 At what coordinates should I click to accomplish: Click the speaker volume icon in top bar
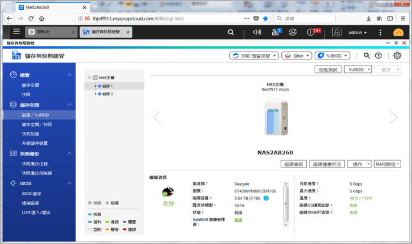(x=257, y=32)
